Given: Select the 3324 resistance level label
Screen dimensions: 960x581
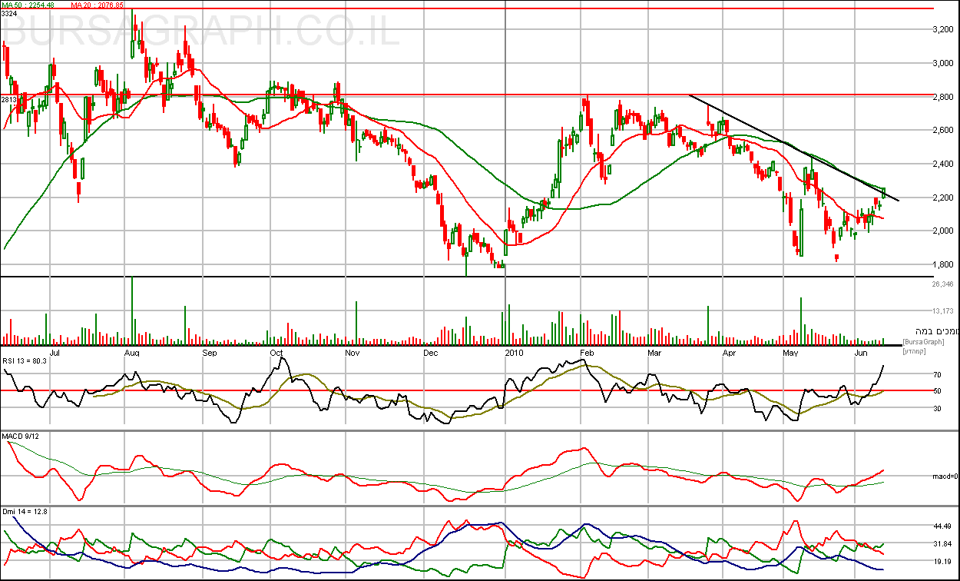Looking at the screenshot, I should tap(8, 13).
